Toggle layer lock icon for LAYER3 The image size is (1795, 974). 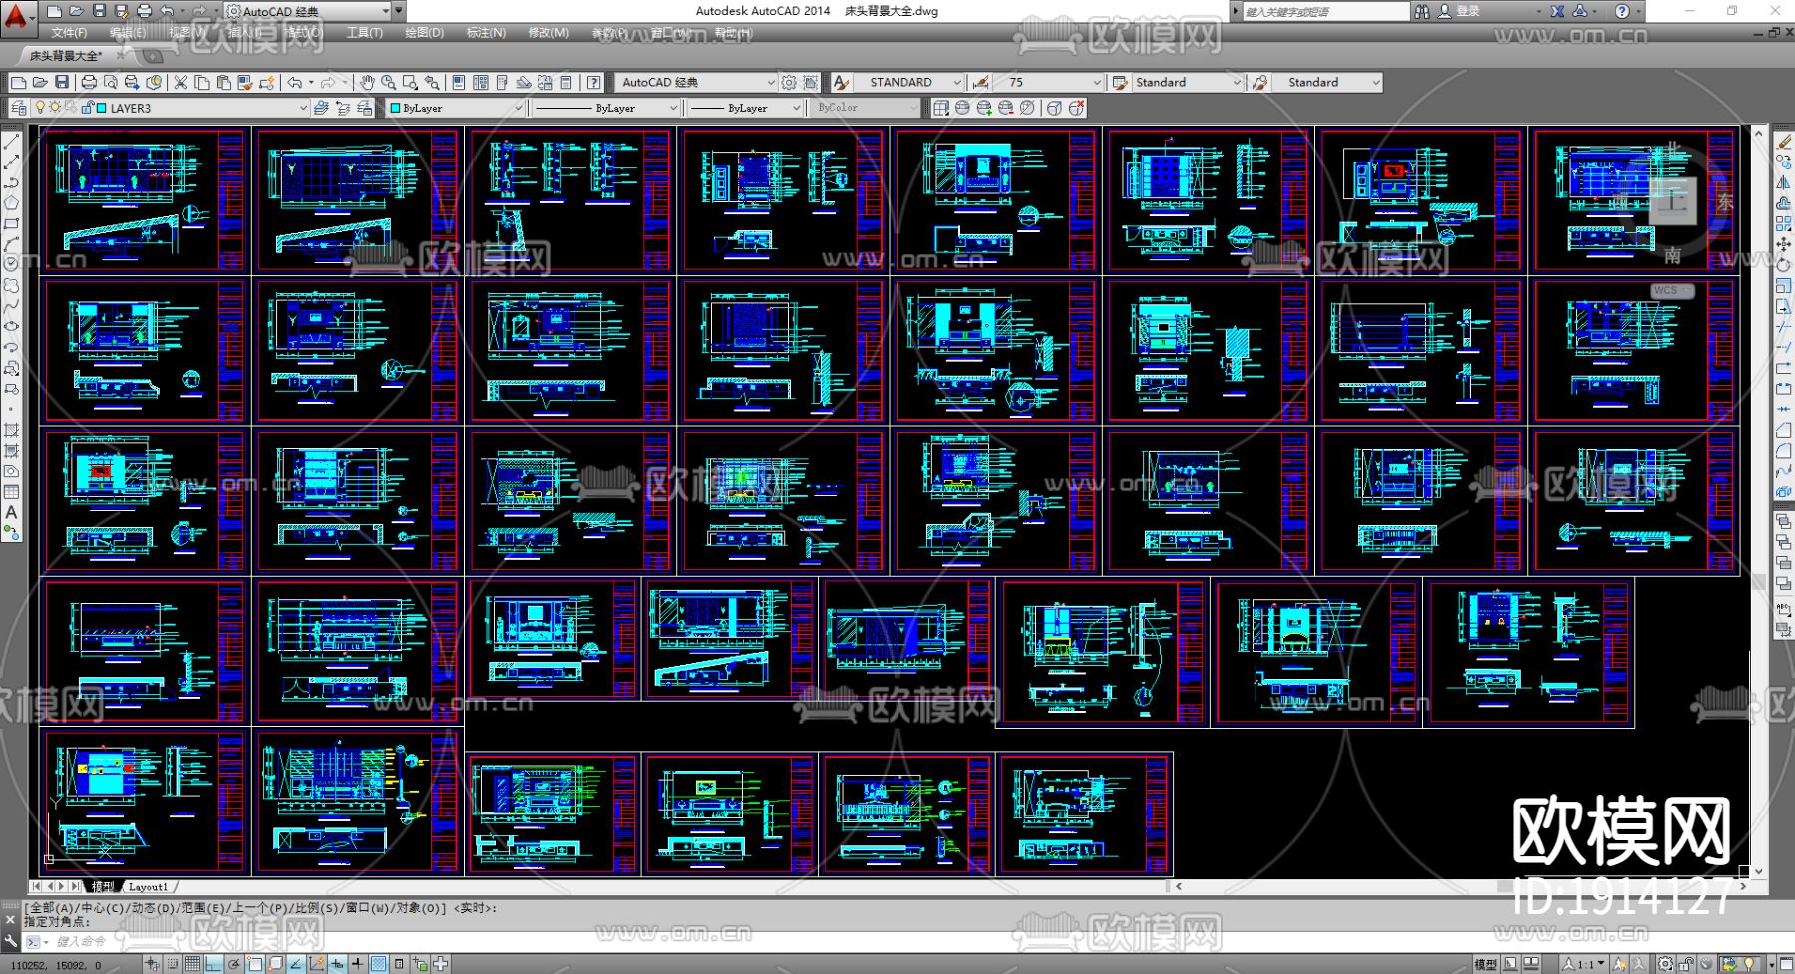point(88,108)
